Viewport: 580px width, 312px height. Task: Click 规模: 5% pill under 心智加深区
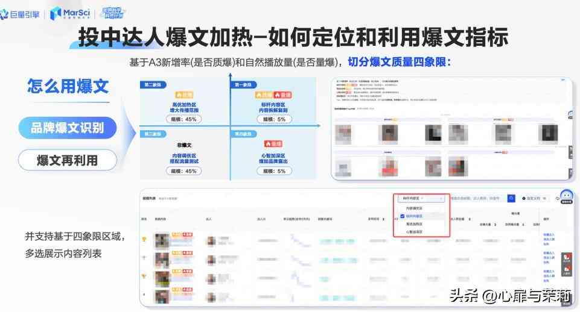pyautogui.click(x=274, y=171)
